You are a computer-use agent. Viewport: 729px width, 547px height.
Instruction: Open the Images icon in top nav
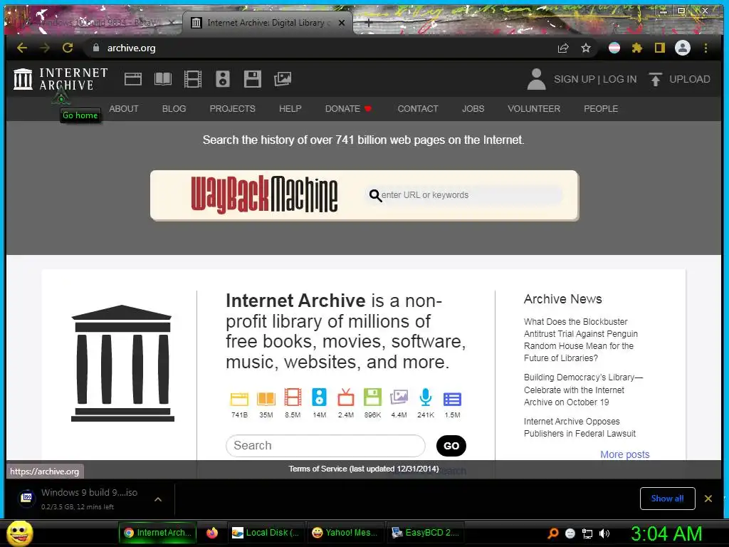coord(283,79)
